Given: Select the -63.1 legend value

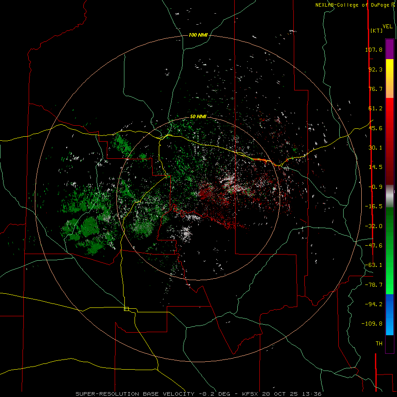Looking at the screenshot, I should 374,265.
